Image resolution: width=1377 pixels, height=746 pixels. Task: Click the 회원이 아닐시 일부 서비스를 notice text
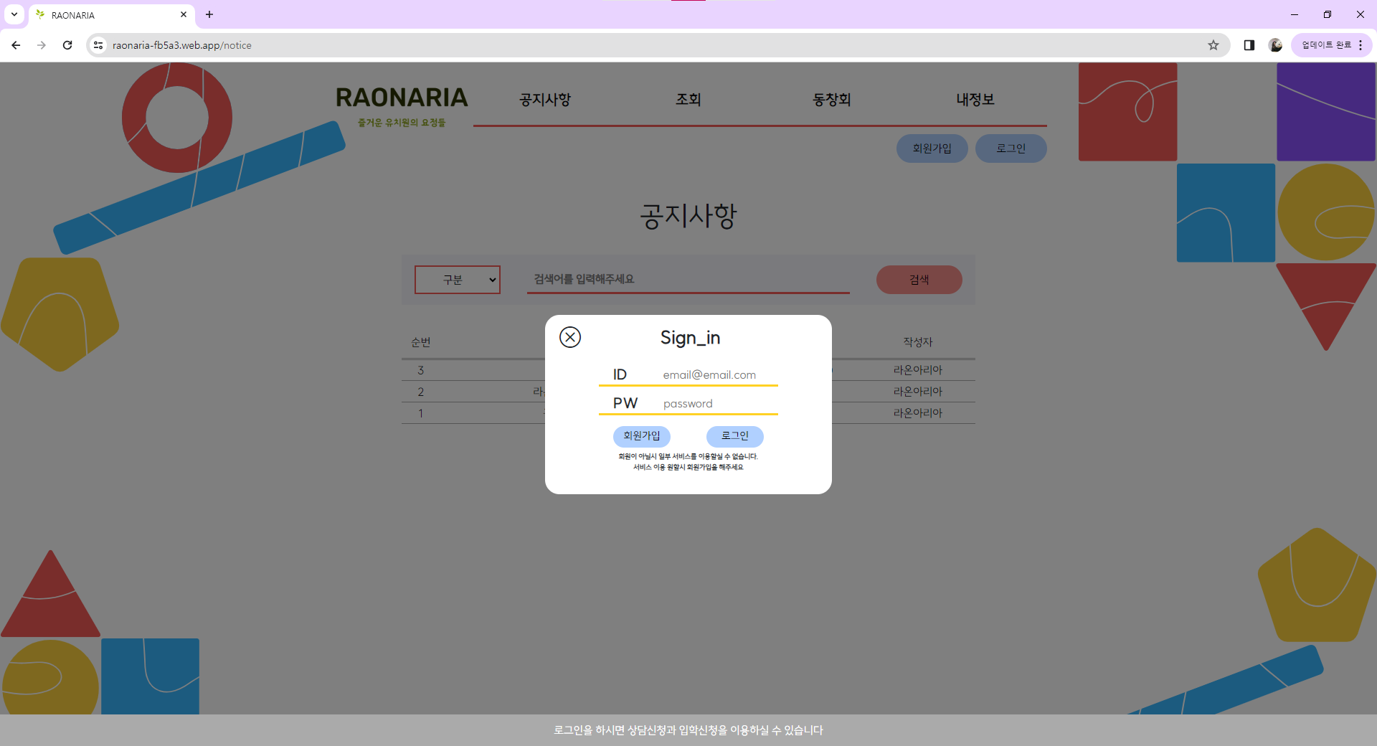(688, 456)
